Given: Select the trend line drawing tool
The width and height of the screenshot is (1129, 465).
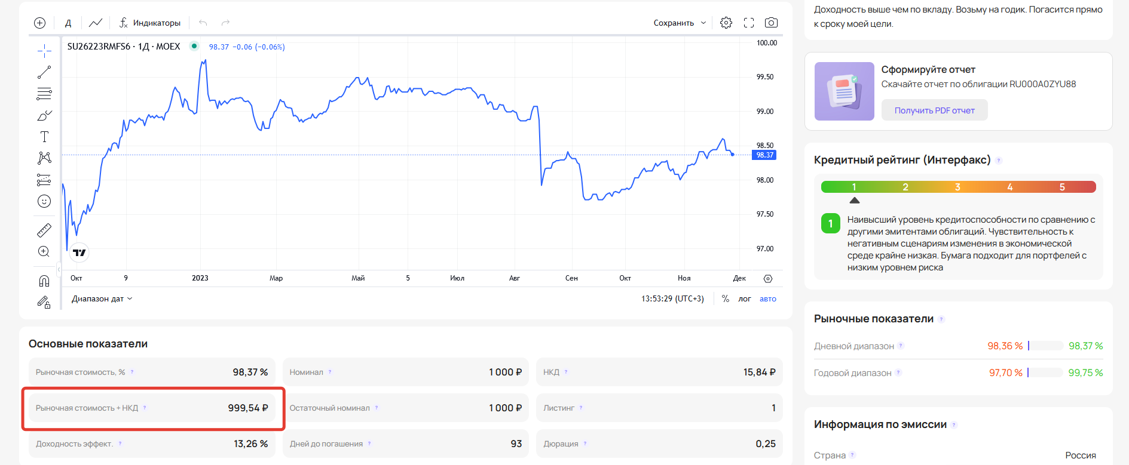Looking at the screenshot, I should [x=44, y=72].
